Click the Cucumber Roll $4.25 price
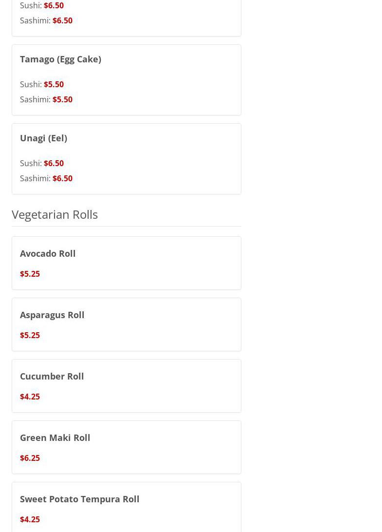382x532 pixels. pyautogui.click(x=30, y=397)
